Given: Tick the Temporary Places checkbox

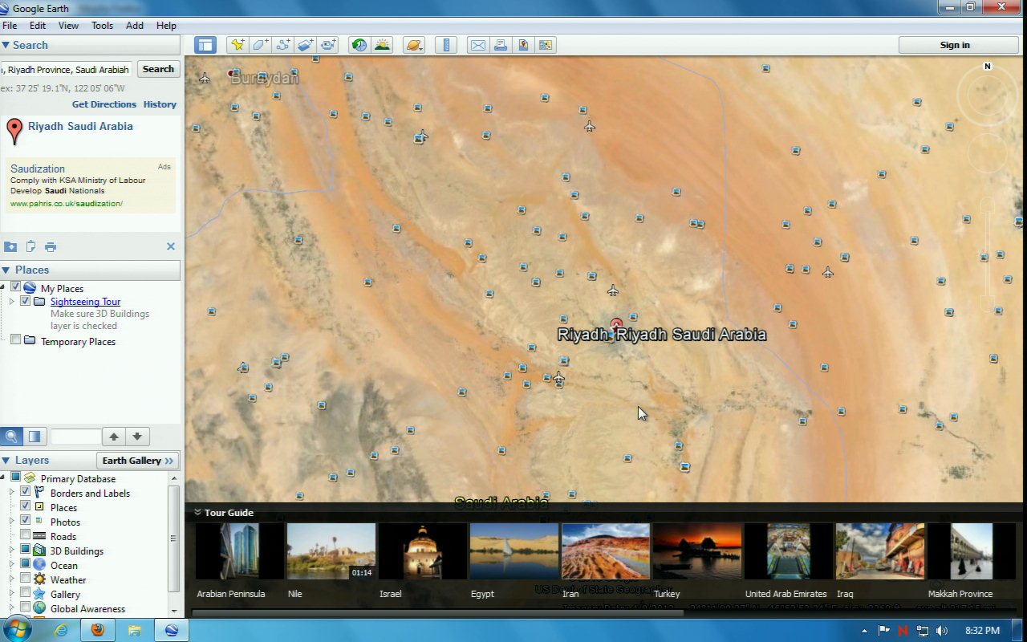Looking at the screenshot, I should point(15,340).
